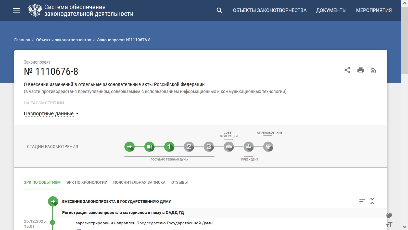408x230 pixels.
Task: Open the Объекты законотворчества breadcrumb link
Action: tap(64, 40)
